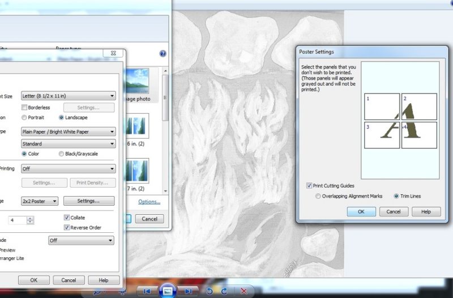Select panel 4 in poster preview
Image resolution: width=453 pixels, height=298 pixels.
pyautogui.click(x=419, y=135)
